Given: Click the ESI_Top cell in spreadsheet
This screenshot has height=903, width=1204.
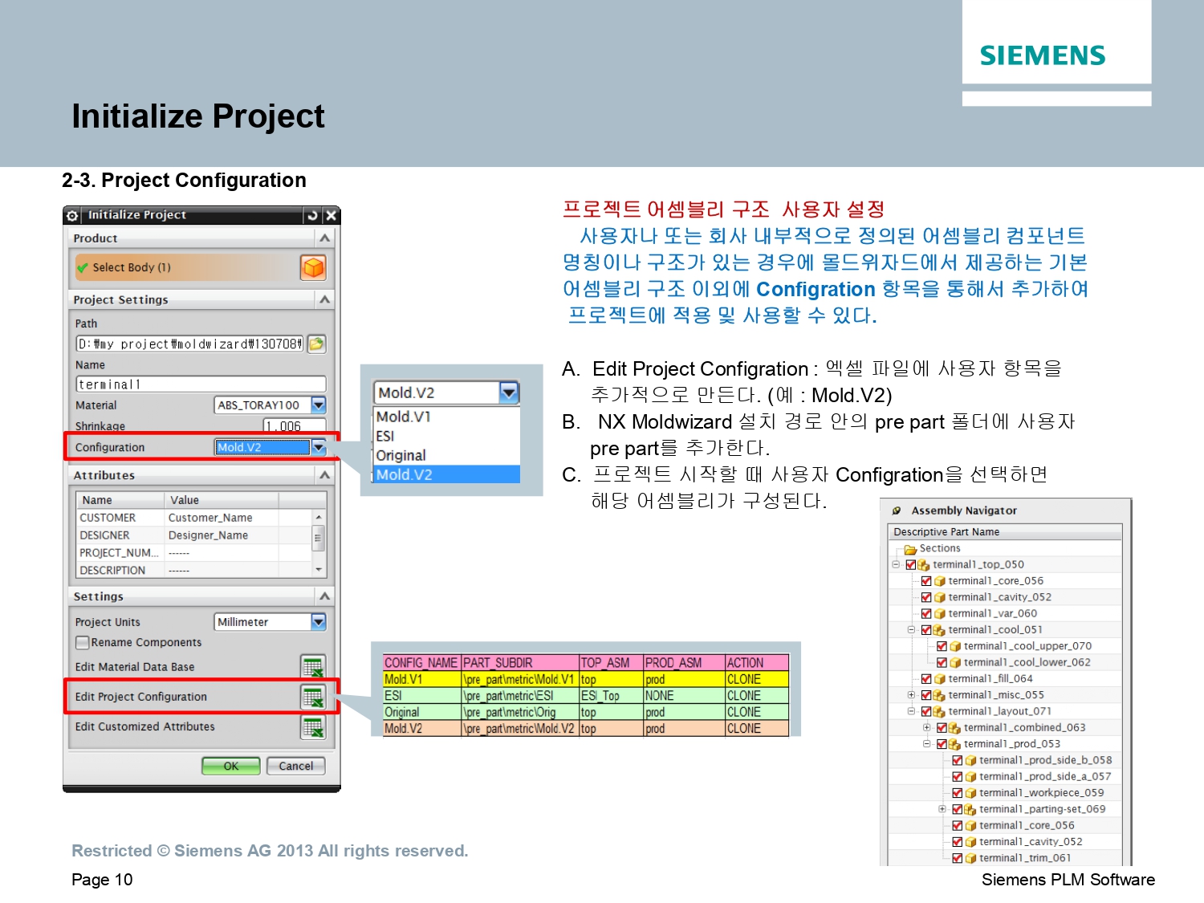Looking at the screenshot, I should pyautogui.click(x=611, y=696).
